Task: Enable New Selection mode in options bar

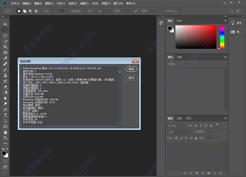Action: [x=19, y=11]
